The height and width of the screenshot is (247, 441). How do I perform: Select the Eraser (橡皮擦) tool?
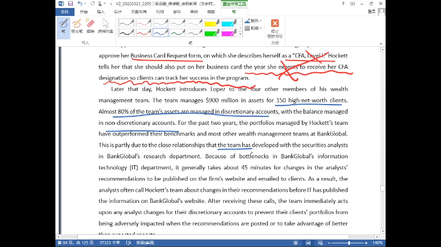click(x=90, y=25)
